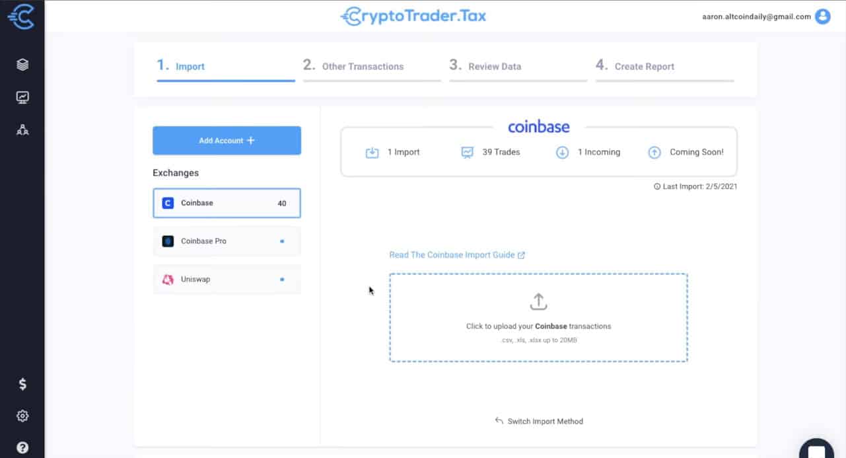Click the external link icon after Import Guide
Image resolution: width=846 pixels, height=458 pixels.
[521, 255]
